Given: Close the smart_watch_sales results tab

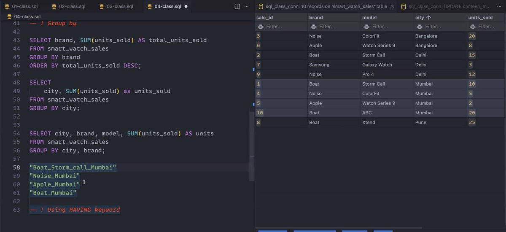Looking at the screenshot, I should pos(392,6).
